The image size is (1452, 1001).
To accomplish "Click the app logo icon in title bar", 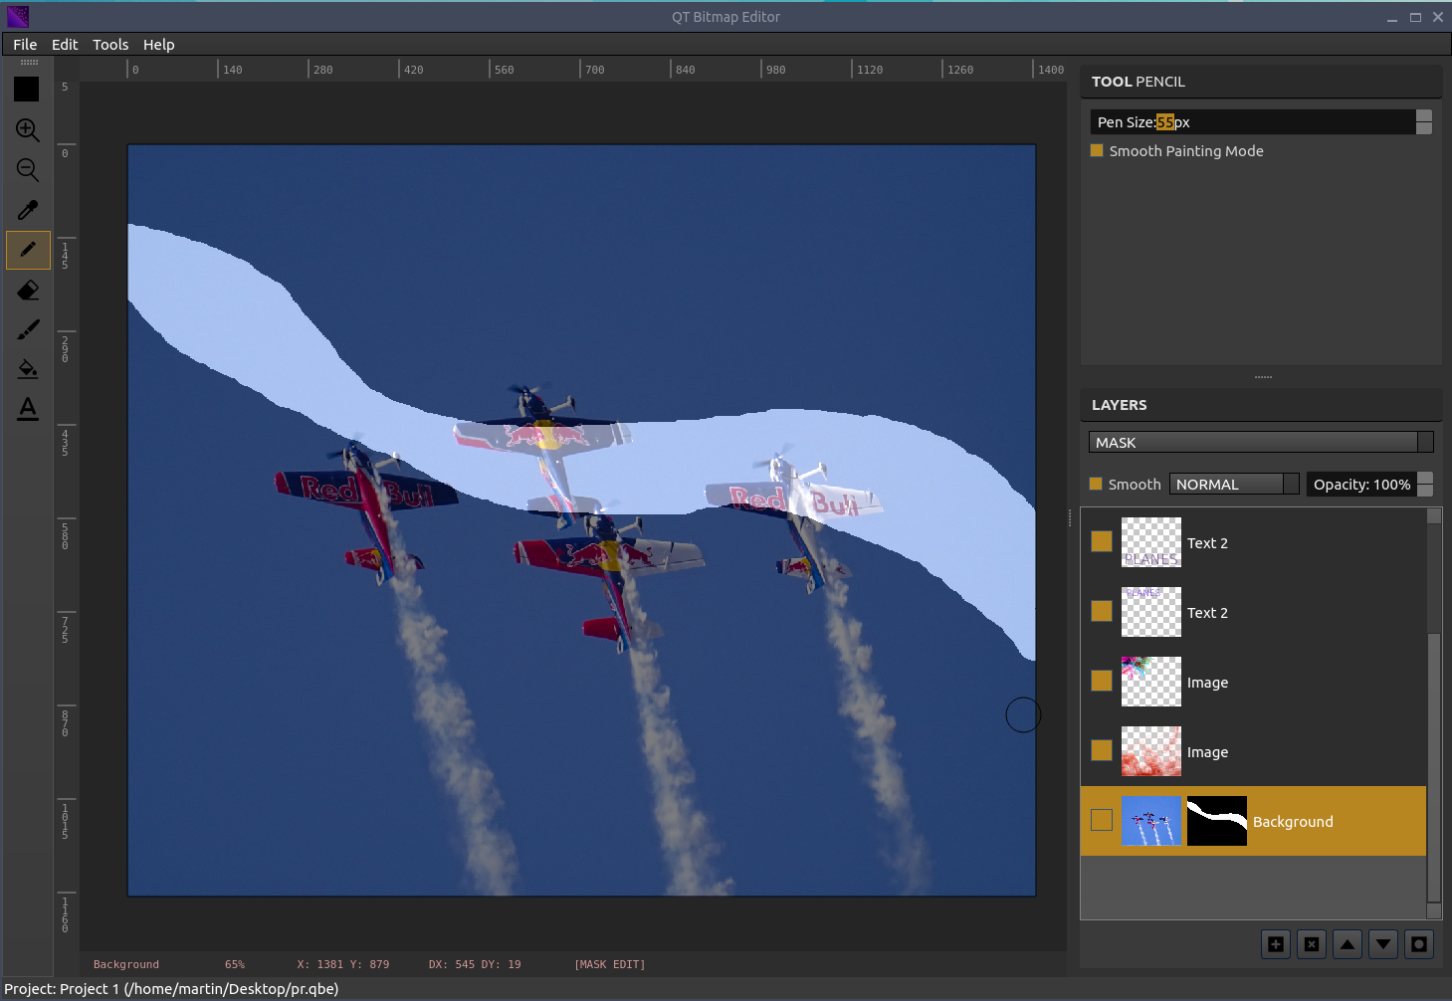I will 17,17.
